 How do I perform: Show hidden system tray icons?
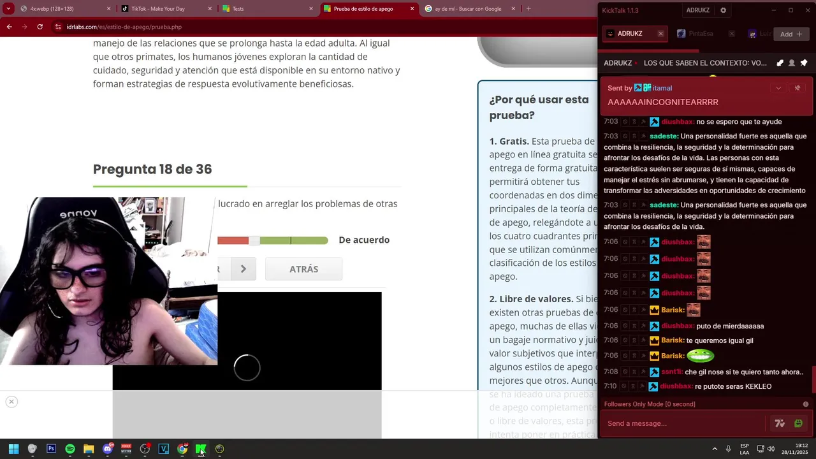[715, 449]
